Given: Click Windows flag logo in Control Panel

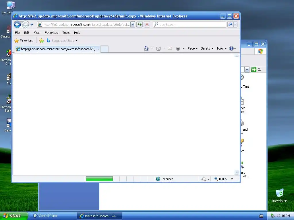Looking at the screenshot, I should pos(260,51).
